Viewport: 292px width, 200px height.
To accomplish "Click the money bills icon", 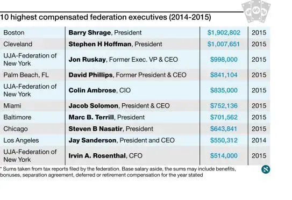I will 256,11.
